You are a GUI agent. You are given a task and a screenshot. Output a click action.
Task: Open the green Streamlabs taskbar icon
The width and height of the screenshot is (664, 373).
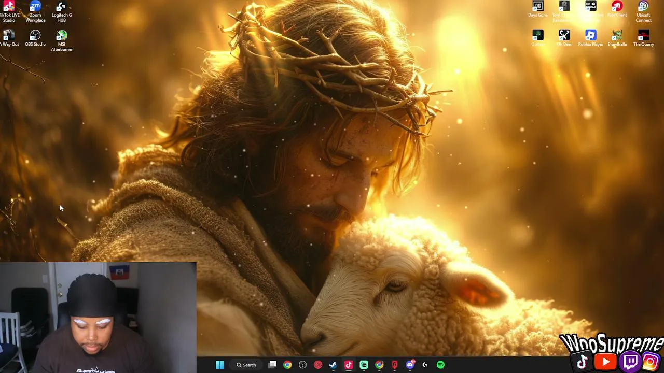tap(364, 365)
